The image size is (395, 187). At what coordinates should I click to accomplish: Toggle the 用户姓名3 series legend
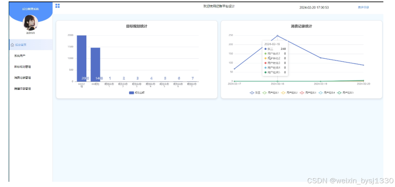(x=308, y=93)
